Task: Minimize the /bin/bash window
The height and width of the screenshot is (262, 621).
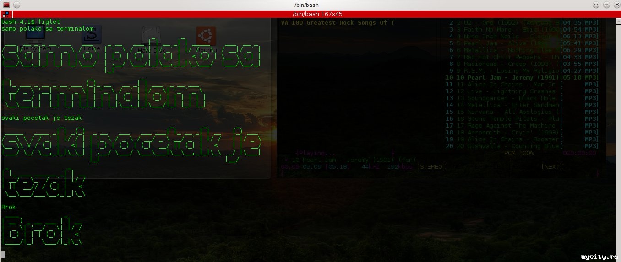Action: (x=596, y=5)
